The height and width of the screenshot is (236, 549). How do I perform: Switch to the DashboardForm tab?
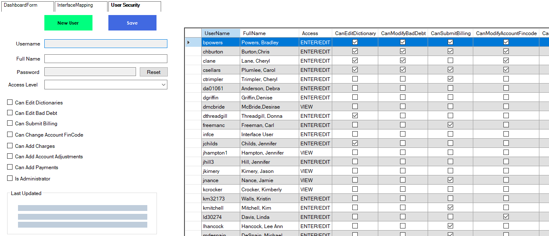tap(21, 5)
